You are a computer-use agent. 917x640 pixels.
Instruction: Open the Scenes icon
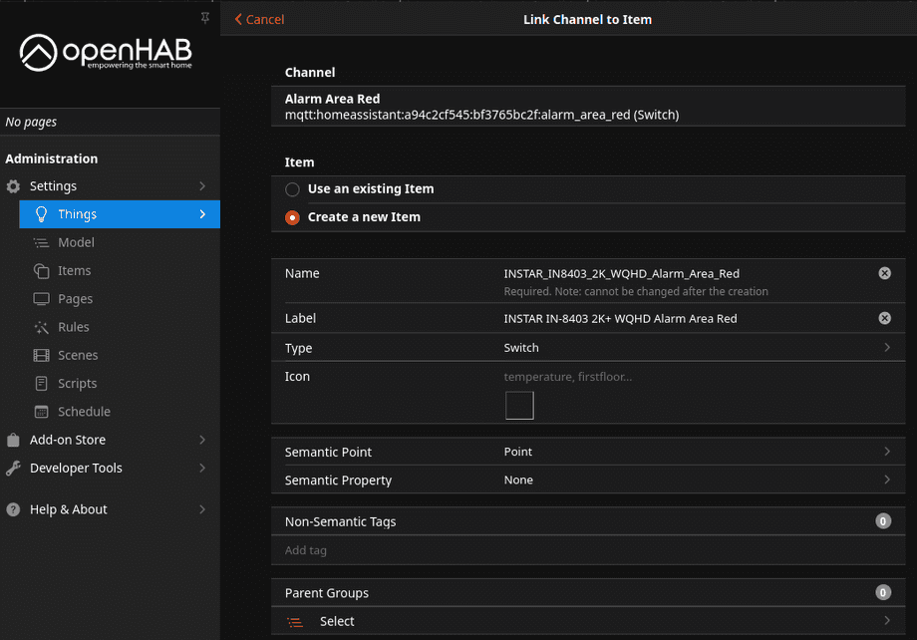tap(44, 355)
